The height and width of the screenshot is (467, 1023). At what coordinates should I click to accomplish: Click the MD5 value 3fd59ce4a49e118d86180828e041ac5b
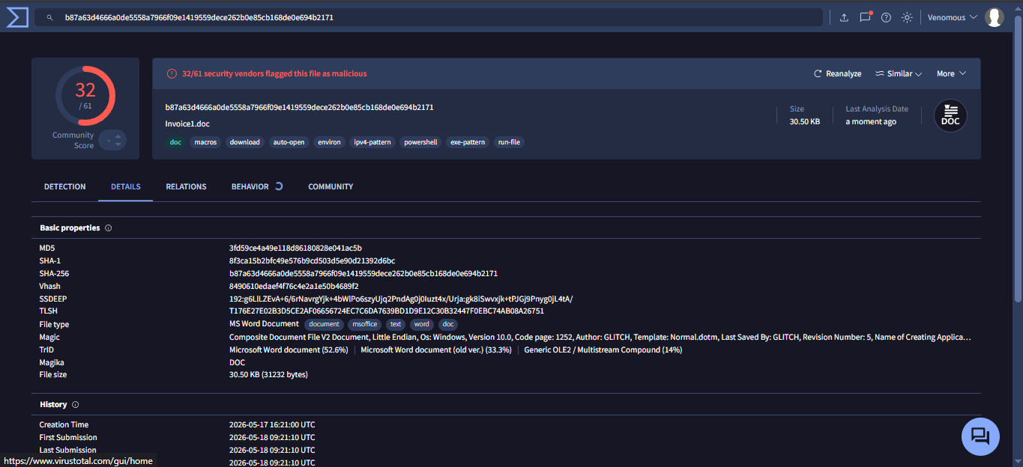point(295,248)
